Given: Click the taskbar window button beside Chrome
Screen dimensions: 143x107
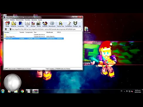Looking at the screenshot, I should pyautogui.click(x=29, y=91).
